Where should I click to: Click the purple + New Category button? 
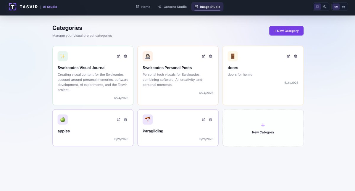click(x=286, y=31)
